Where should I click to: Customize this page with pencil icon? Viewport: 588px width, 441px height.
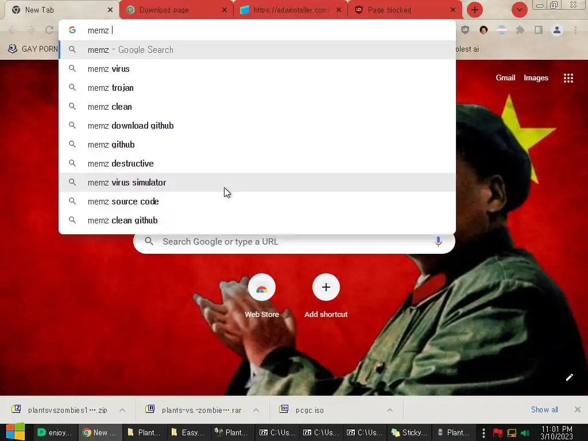coord(569,377)
